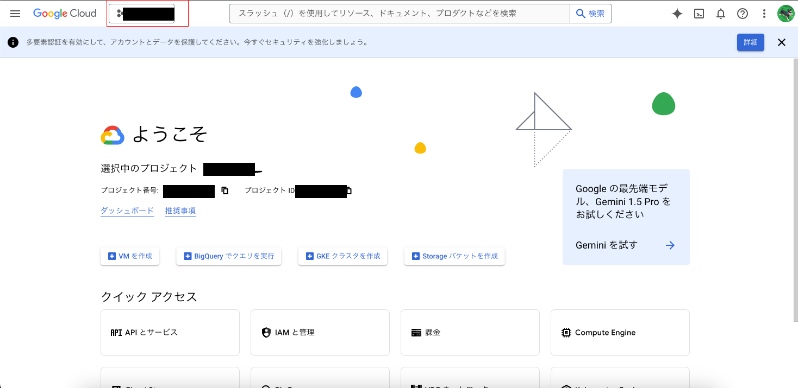Open the three-dot settings menu
The height and width of the screenshot is (388, 798).
764,14
